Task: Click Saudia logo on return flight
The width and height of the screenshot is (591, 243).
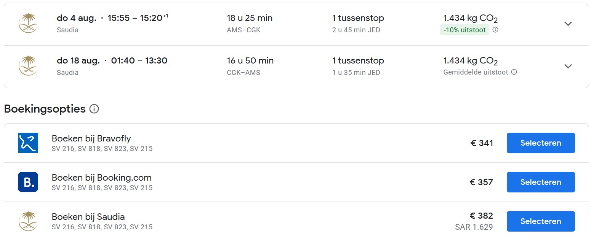Action: pos(28,66)
